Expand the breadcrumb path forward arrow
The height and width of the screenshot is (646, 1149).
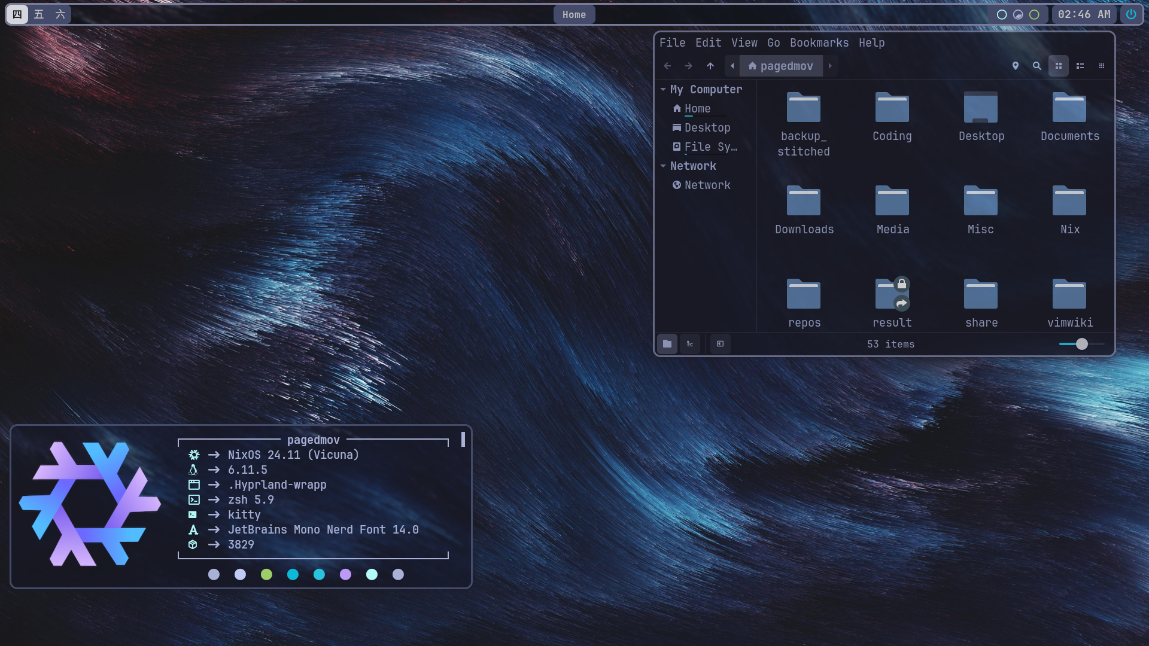pos(831,66)
